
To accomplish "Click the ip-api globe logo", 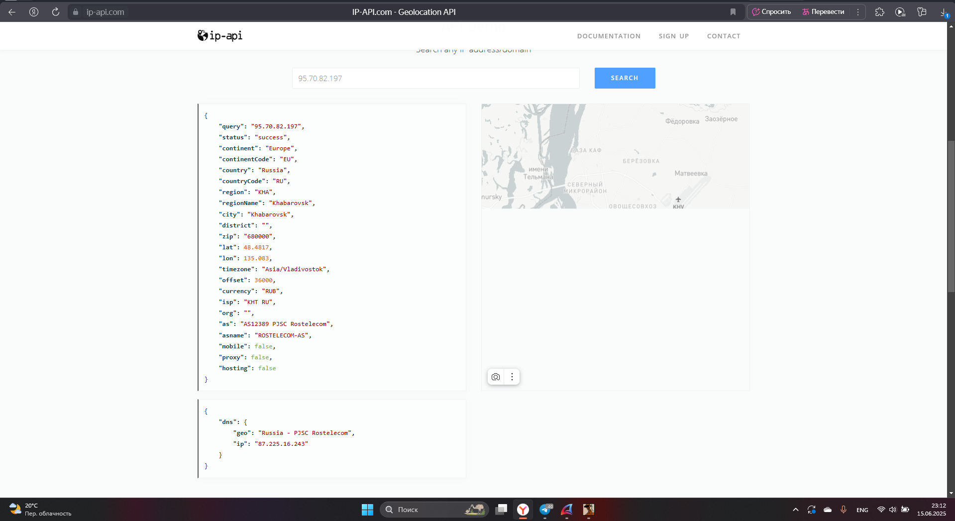I will (x=220, y=35).
